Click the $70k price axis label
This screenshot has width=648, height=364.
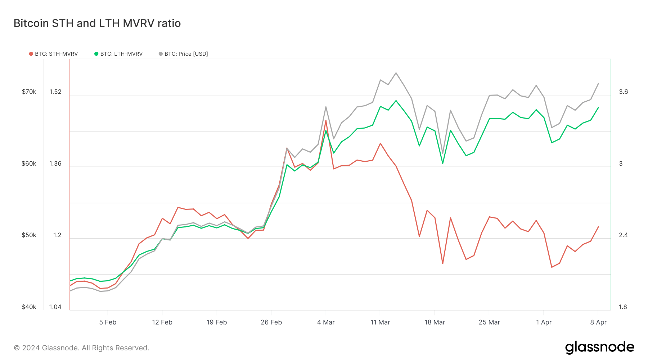29,92
